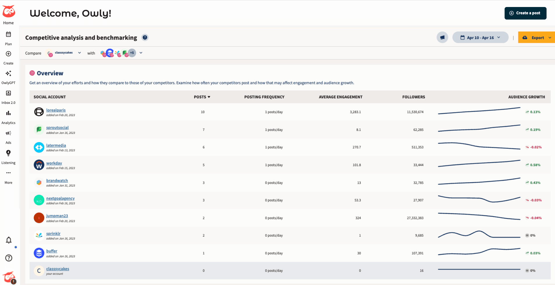The height and width of the screenshot is (285, 555).
Task: Open notifications bell icon
Action: pyautogui.click(x=9, y=240)
